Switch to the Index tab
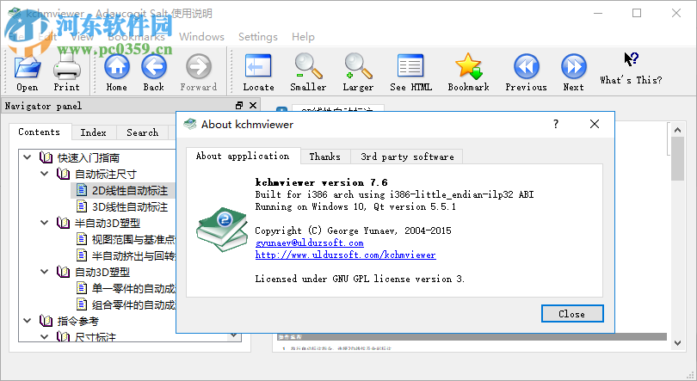Screen dimensions: 697x381 [93, 132]
